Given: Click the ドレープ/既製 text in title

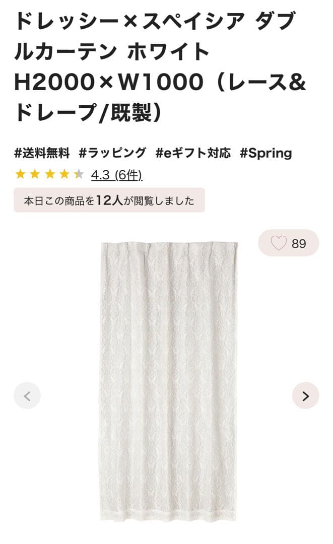Looking at the screenshot, I should pyautogui.click(x=84, y=112).
